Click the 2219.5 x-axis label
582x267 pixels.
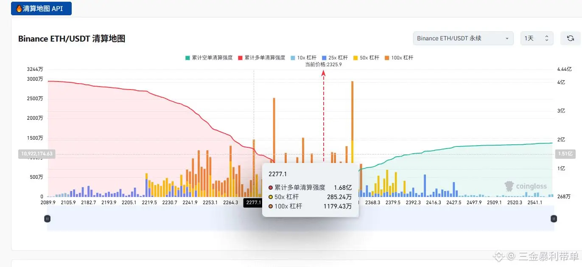pyautogui.click(x=149, y=202)
